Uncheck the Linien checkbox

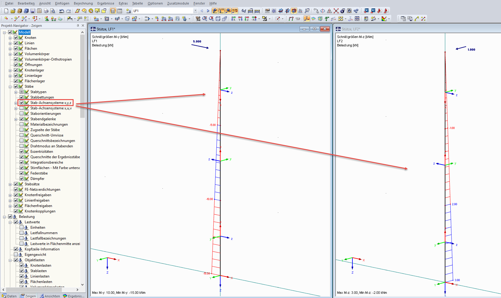pos(16,43)
